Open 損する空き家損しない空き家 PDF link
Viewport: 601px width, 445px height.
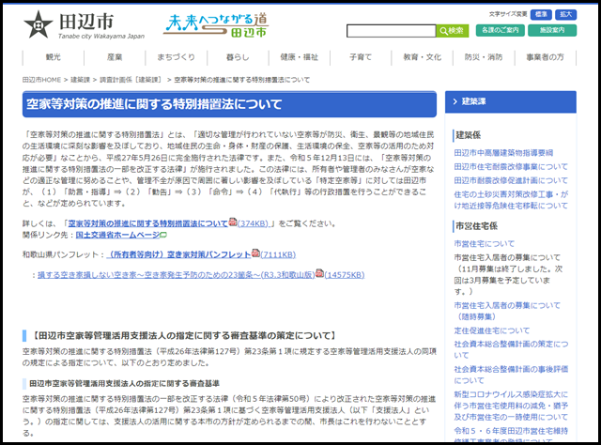pos(177,275)
